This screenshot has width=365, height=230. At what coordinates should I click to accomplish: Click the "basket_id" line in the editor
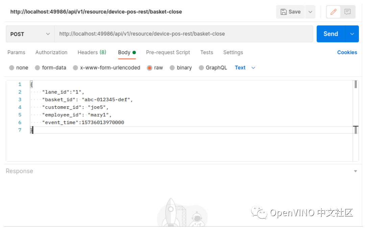(x=87, y=100)
